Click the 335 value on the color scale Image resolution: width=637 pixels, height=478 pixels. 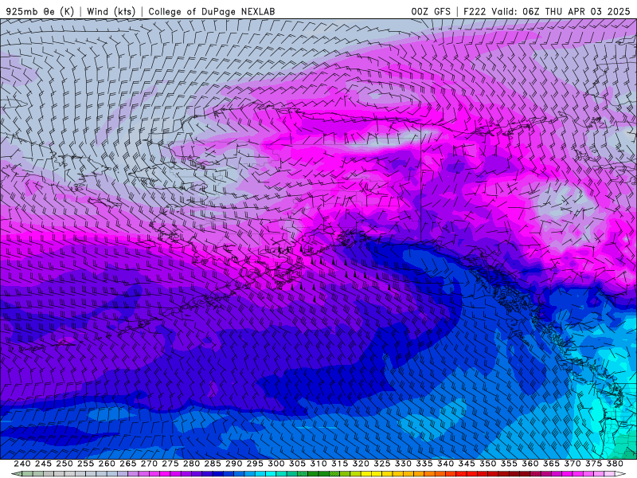[x=424, y=464]
